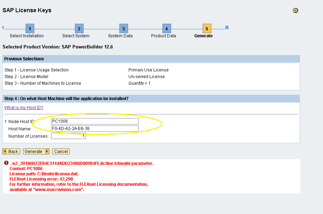Select roadmap step 5 Generate
The height and width of the screenshot is (214, 323).
tap(207, 29)
